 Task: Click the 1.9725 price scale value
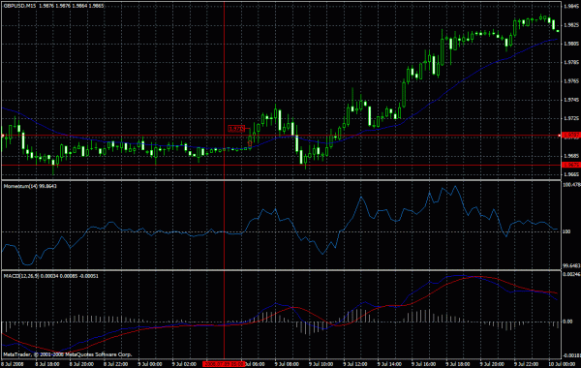pos(571,118)
